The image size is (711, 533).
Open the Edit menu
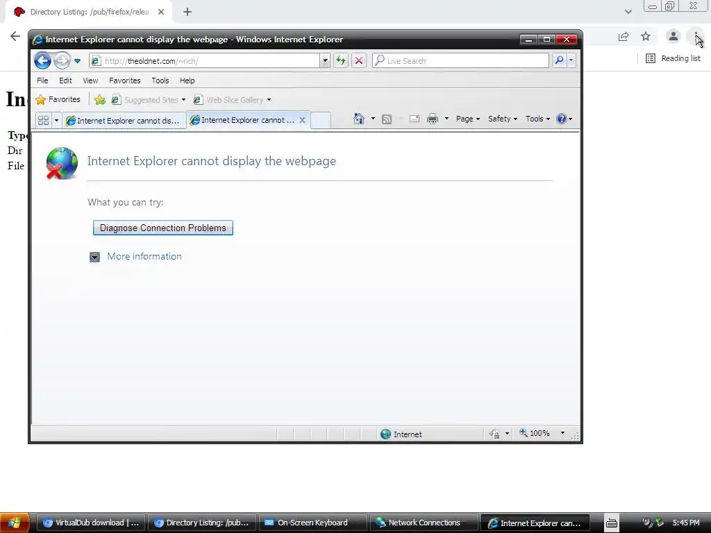pyautogui.click(x=65, y=81)
